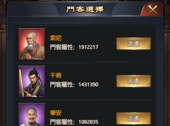The image size is (170, 126).
Task: Click the attribute value 1082835
Action: [88, 122]
